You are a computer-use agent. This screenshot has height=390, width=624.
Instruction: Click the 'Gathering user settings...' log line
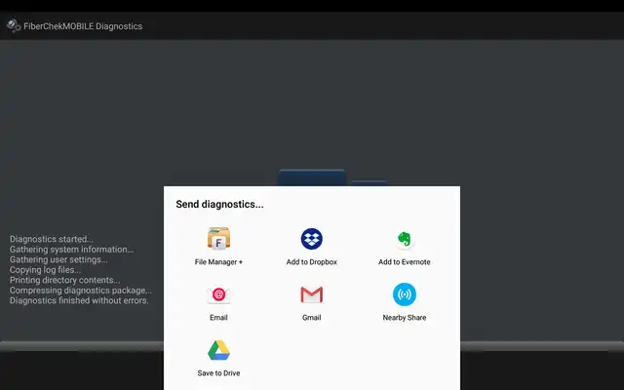point(58,260)
